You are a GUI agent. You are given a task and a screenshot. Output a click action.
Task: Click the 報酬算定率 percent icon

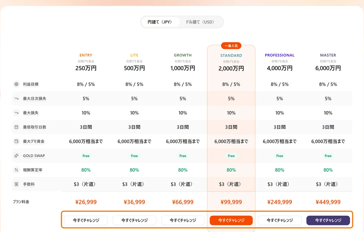click(16, 170)
